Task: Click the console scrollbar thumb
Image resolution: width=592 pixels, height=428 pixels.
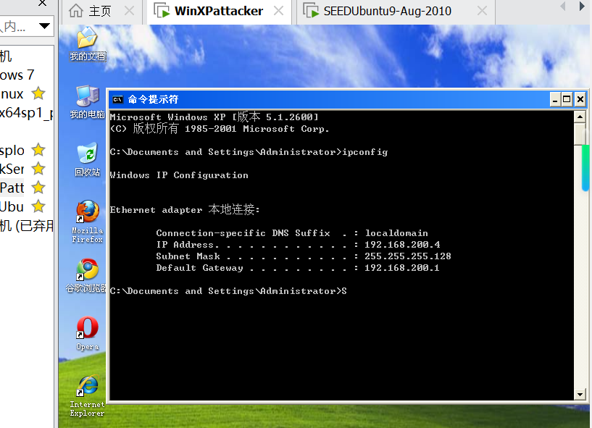Action: 580,134
